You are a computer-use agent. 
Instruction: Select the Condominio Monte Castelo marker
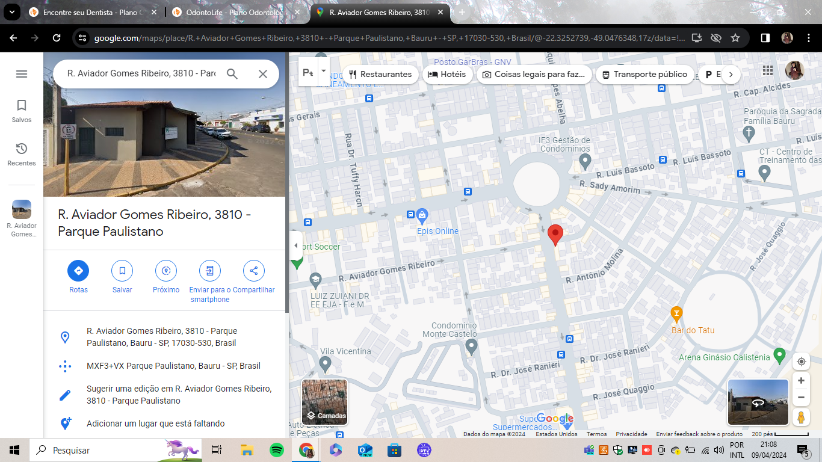coord(472,346)
